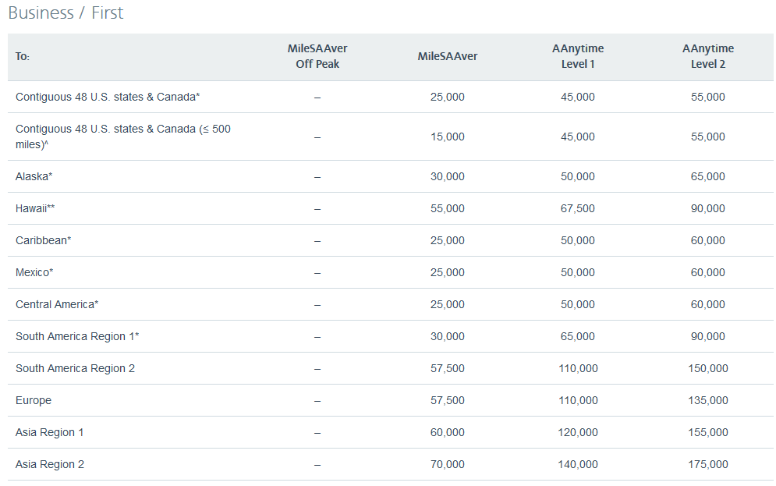Screen dimensions: 776x486
Task: Click the MileSAAver Off Peak column header
Action: 317,56
